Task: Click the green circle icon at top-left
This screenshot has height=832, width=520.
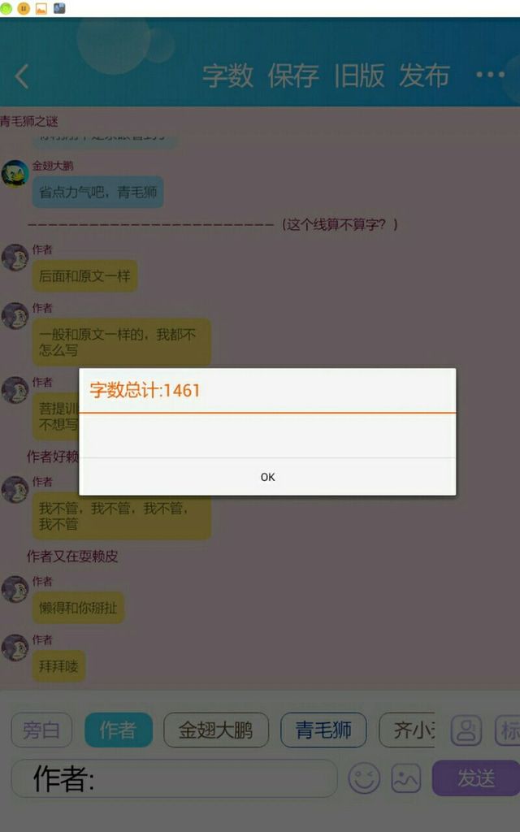Action: (x=6, y=8)
